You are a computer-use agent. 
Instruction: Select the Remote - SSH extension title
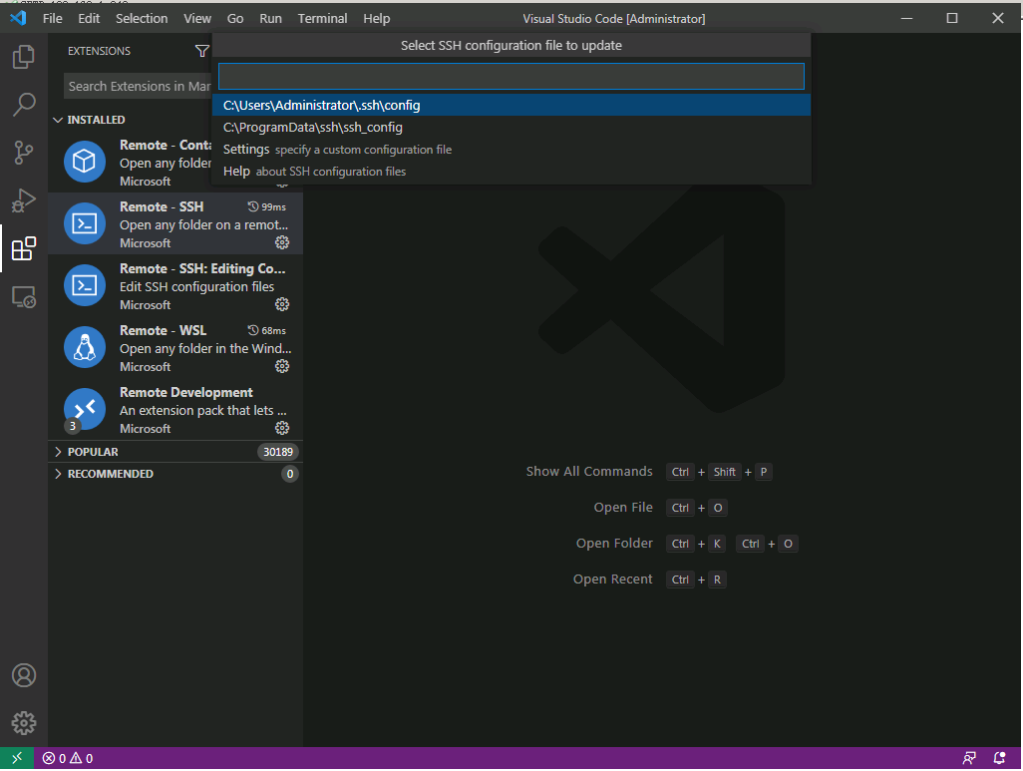point(162,206)
